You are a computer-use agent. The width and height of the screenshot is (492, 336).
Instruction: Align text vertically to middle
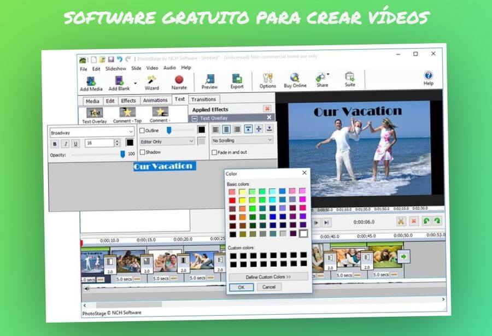[x=259, y=128]
